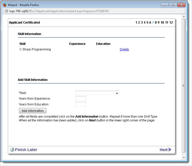Click the globe site identity icon
The width and height of the screenshot is (192, 166).
pos(7,11)
